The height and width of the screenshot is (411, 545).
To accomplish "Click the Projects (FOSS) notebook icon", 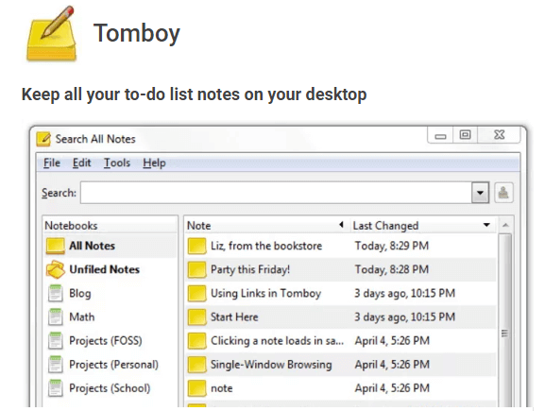I will (56, 340).
